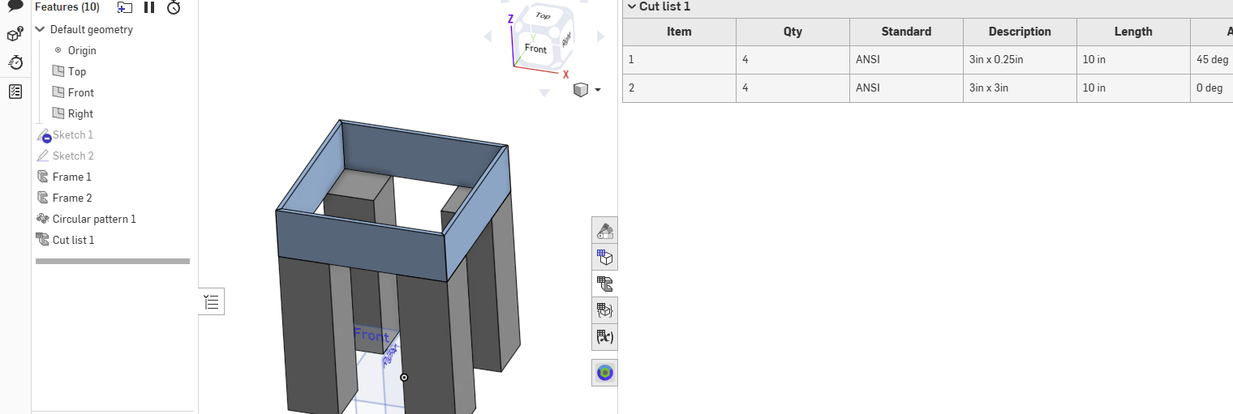Click the Item column header
The width and height of the screenshot is (1233, 414).
point(679,32)
